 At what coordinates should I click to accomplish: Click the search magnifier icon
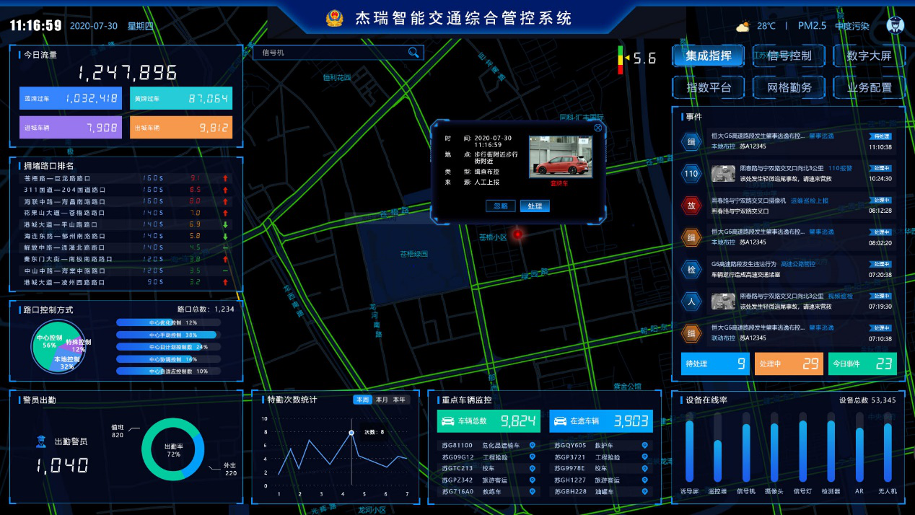pos(413,52)
